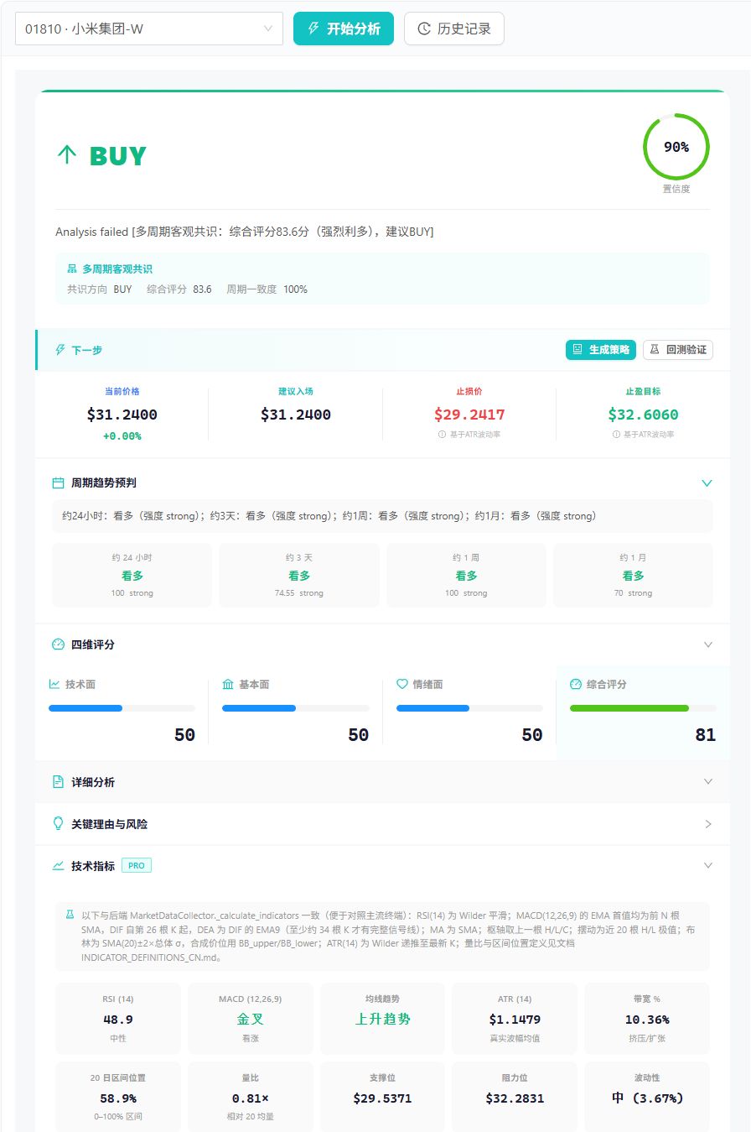
Task: Click the 综合评分 green score bar
Action: coord(643,708)
